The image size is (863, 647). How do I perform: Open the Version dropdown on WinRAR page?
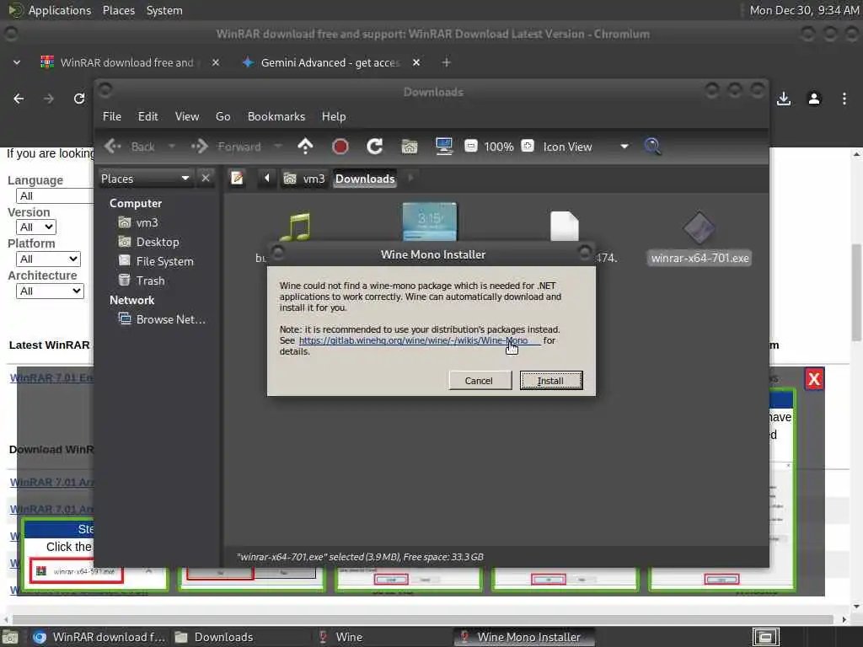(35, 227)
